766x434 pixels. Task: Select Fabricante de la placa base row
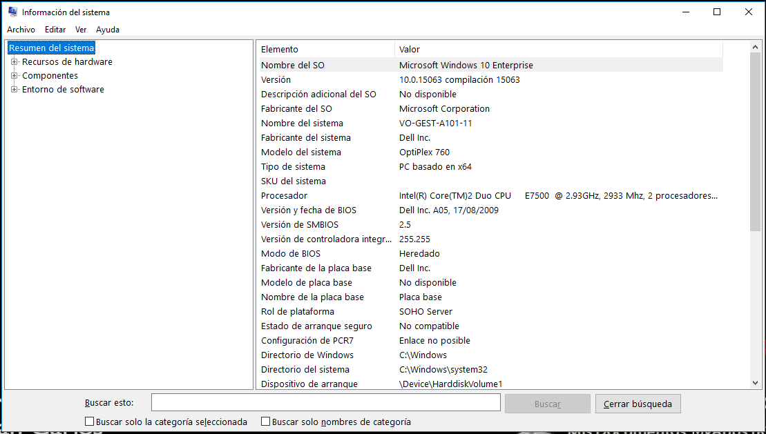pyautogui.click(x=491, y=268)
